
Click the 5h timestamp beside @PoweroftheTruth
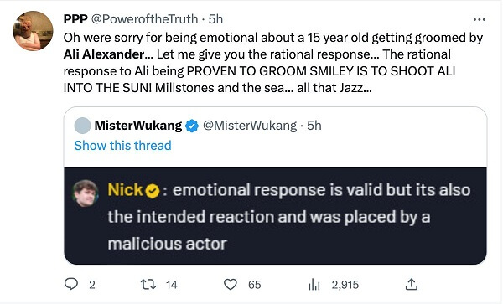[x=215, y=19]
